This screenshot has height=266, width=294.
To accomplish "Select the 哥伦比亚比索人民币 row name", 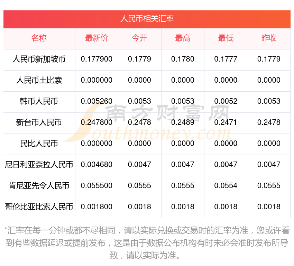I will (39, 207).
